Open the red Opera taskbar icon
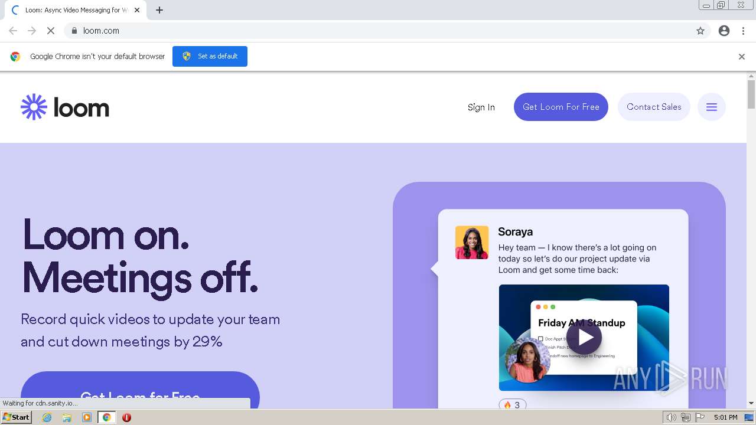 tap(126, 417)
